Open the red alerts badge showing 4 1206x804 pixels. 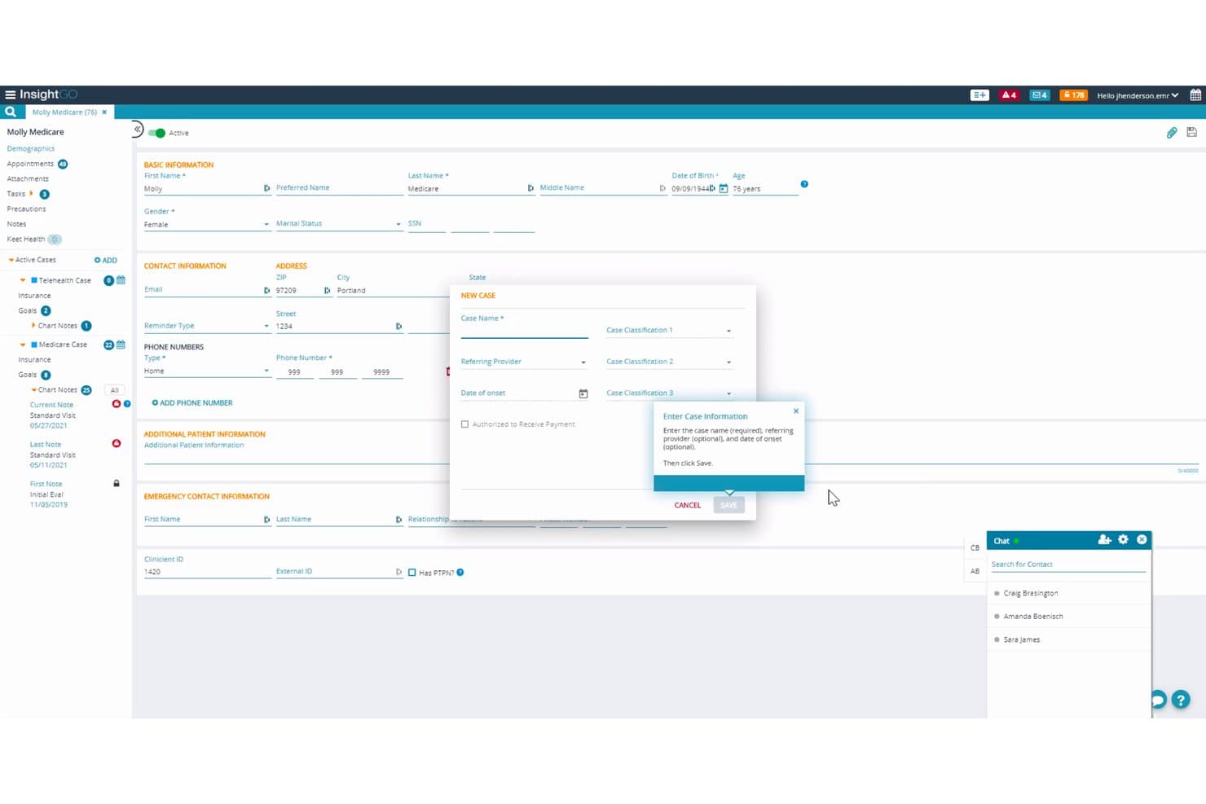(x=1009, y=95)
